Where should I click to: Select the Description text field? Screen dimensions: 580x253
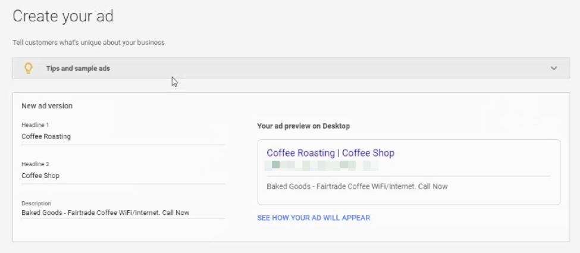[x=123, y=213]
